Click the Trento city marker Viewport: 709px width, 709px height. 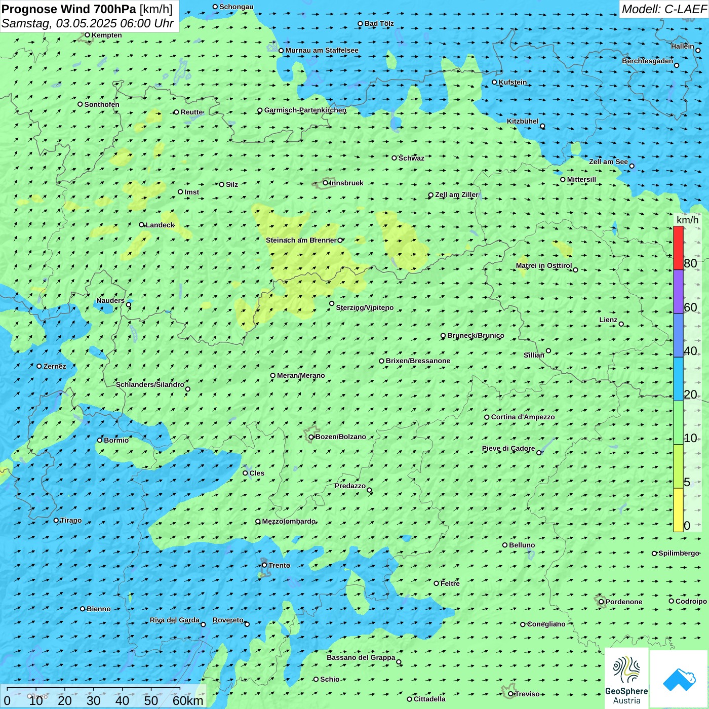click(x=264, y=565)
